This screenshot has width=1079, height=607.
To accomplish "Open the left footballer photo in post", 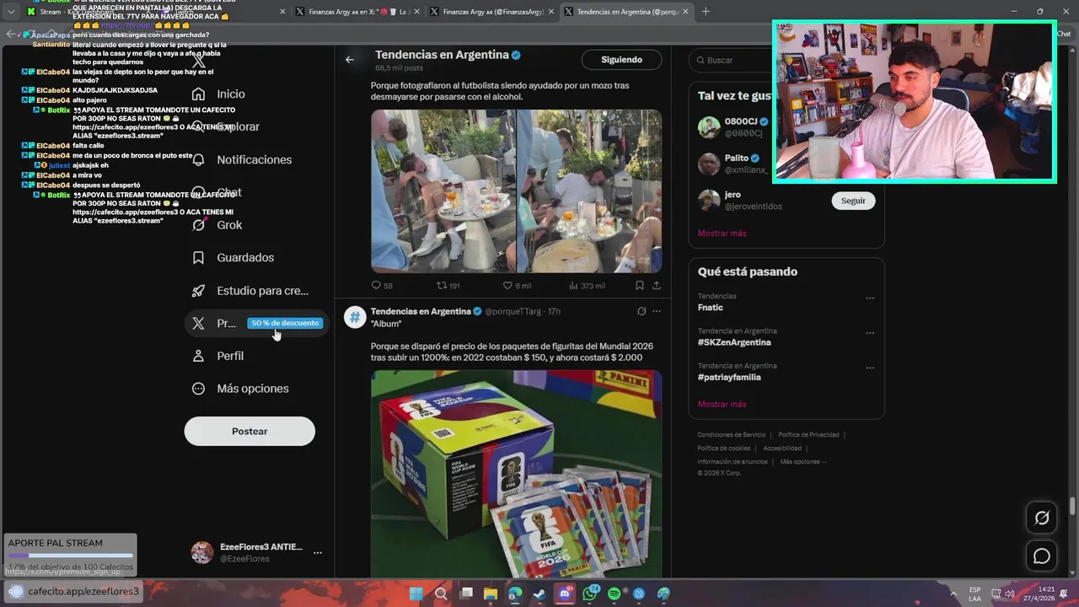I will tap(443, 191).
